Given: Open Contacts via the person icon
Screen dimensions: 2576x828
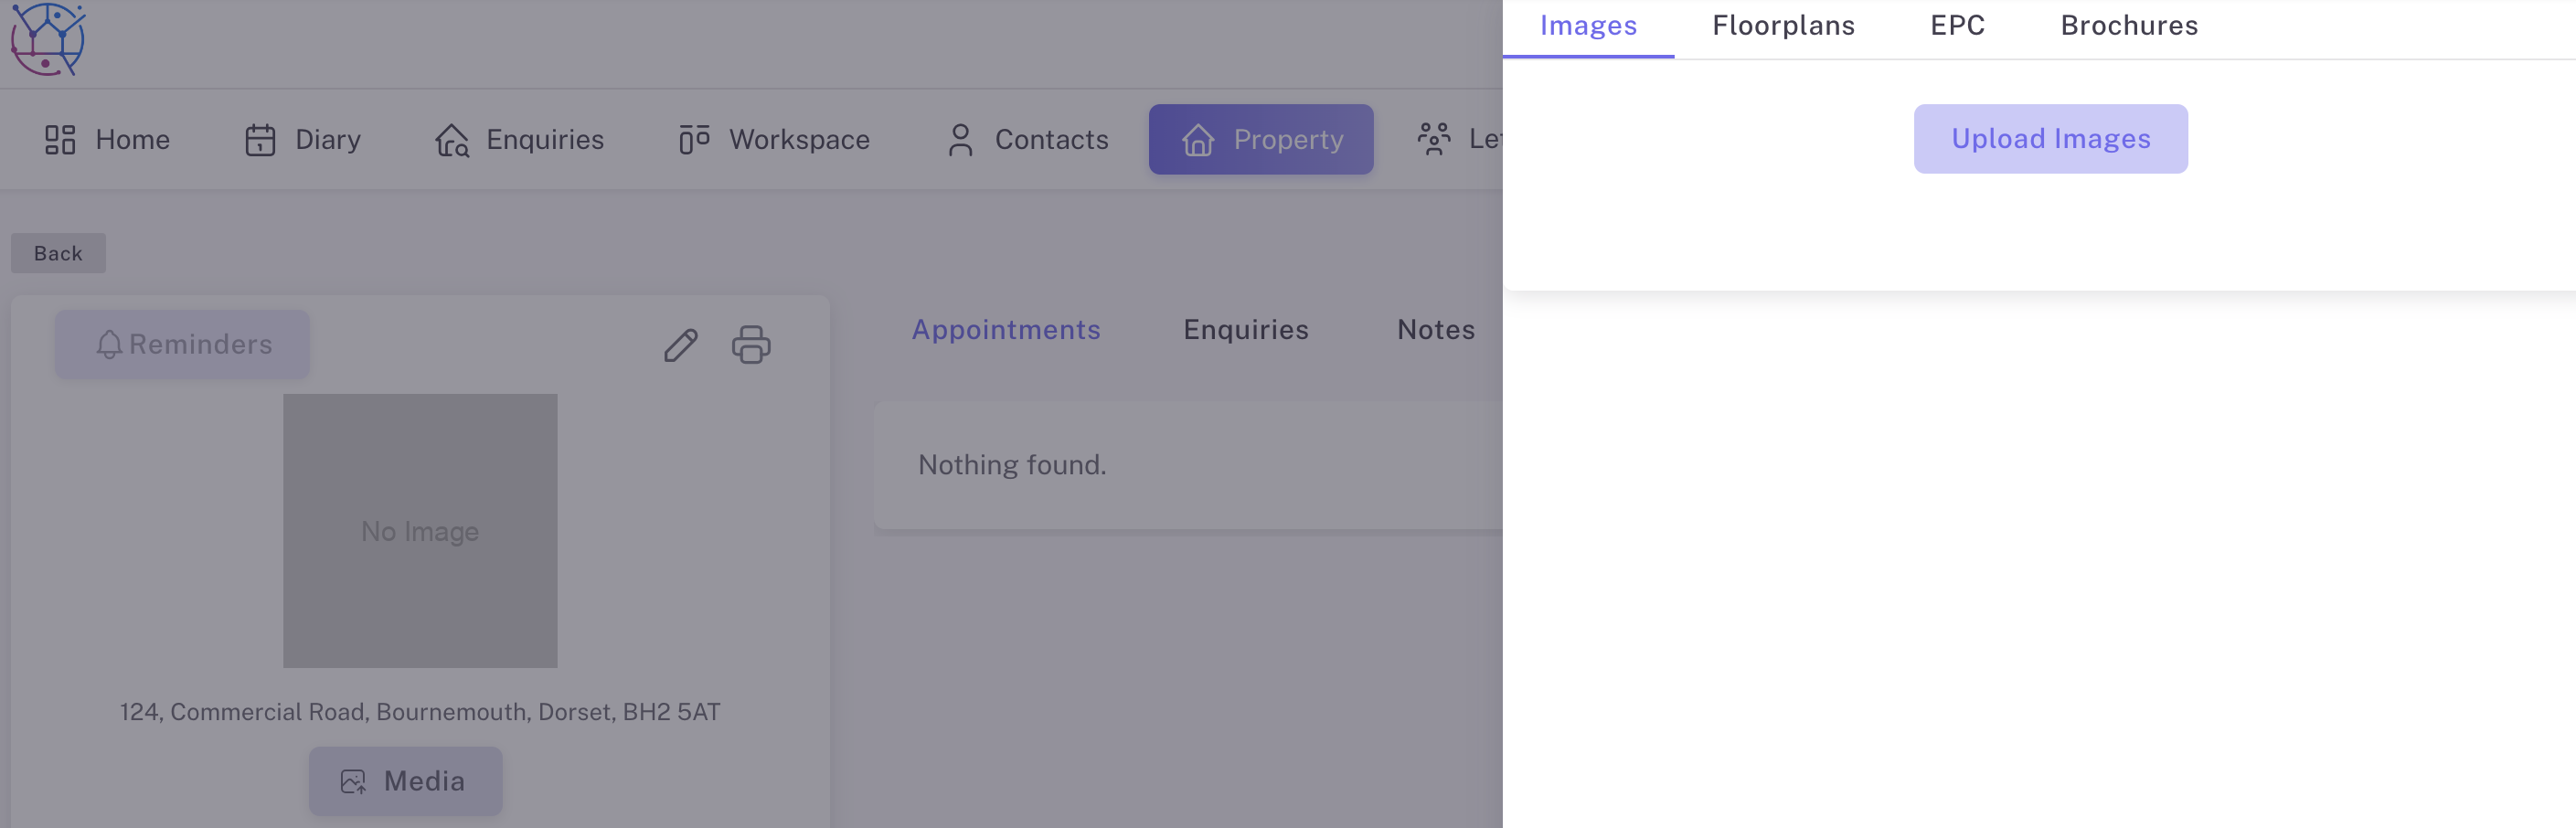Looking at the screenshot, I should 961,140.
